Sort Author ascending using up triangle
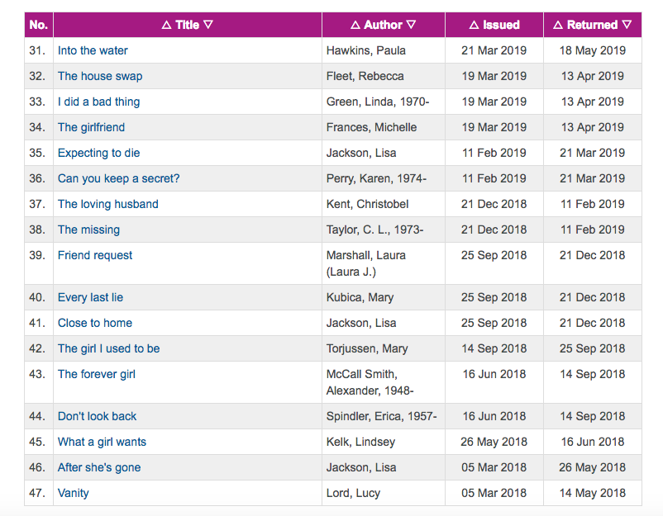 pos(355,25)
